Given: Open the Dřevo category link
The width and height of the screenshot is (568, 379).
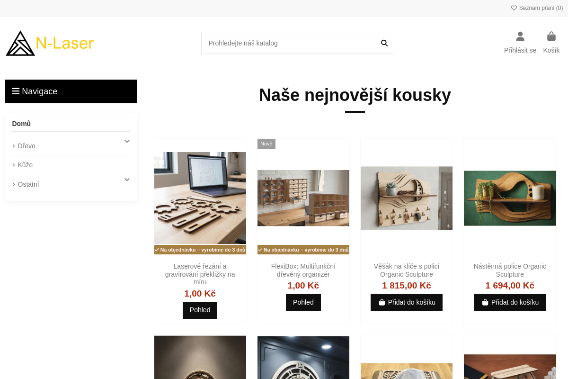Looking at the screenshot, I should pyautogui.click(x=27, y=146).
